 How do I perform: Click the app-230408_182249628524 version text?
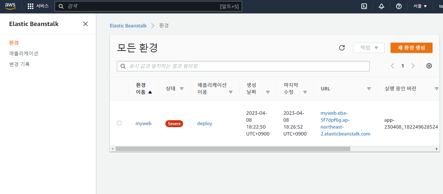click(x=411, y=123)
